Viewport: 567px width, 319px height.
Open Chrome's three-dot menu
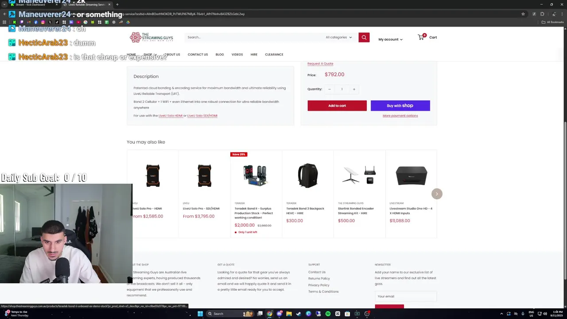pyautogui.click(x=562, y=14)
